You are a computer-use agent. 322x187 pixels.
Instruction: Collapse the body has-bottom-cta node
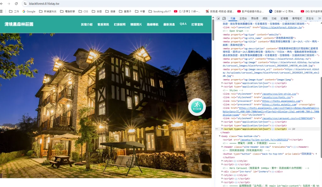[219, 136]
